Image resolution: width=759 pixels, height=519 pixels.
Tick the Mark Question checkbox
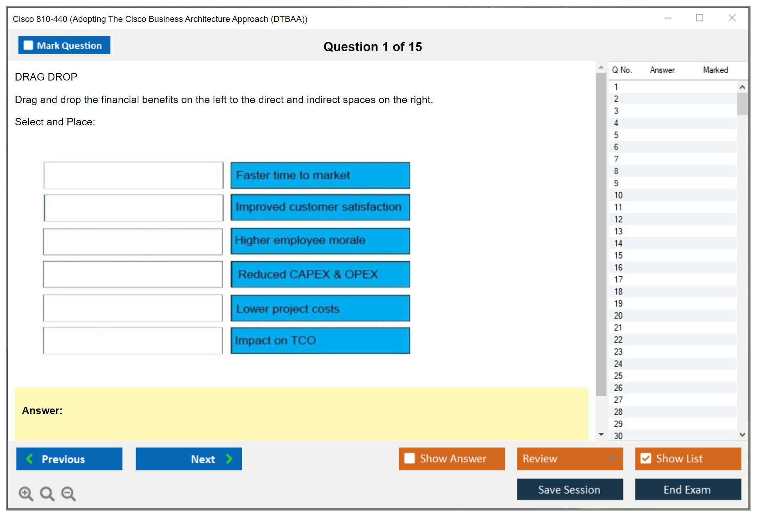(x=28, y=46)
